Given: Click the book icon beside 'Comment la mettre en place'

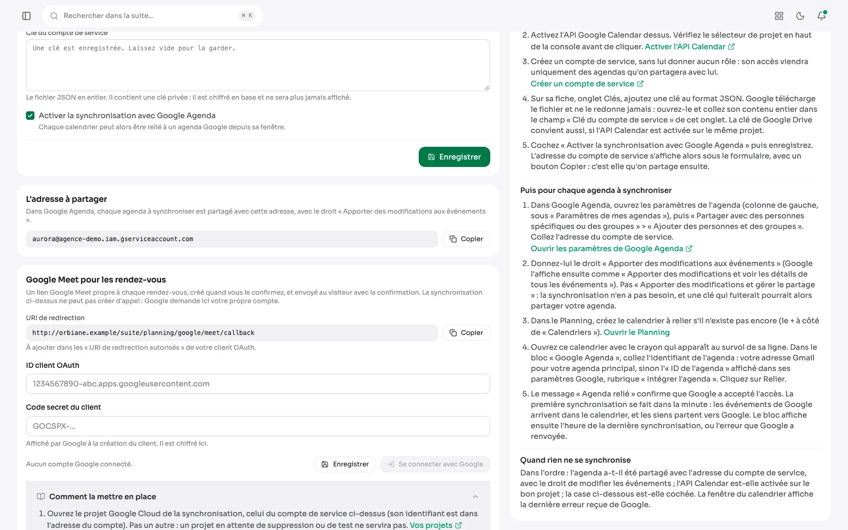Looking at the screenshot, I should pos(41,497).
